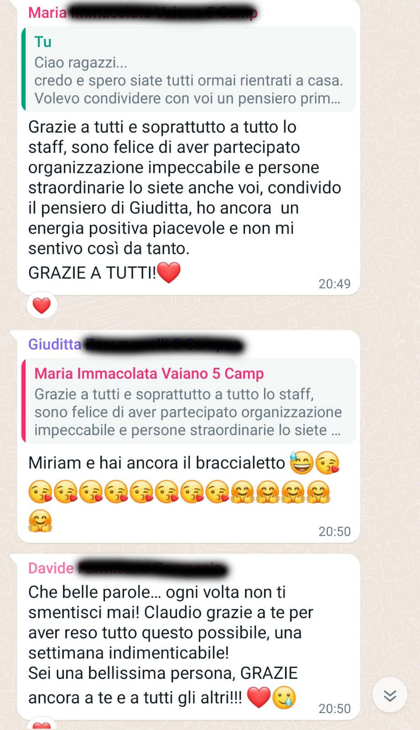Tap the last hugging emoji in Giuditta's message
The image size is (420, 730).
pyautogui.click(x=40, y=521)
